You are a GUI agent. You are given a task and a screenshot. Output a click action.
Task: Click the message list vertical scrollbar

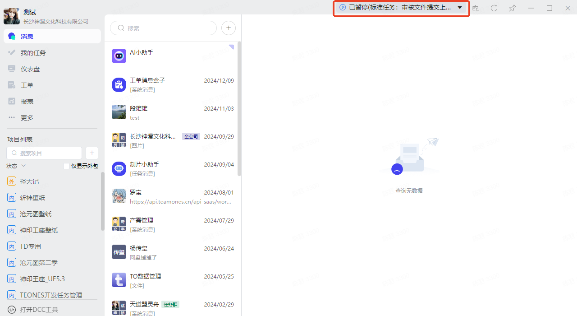[239, 108]
